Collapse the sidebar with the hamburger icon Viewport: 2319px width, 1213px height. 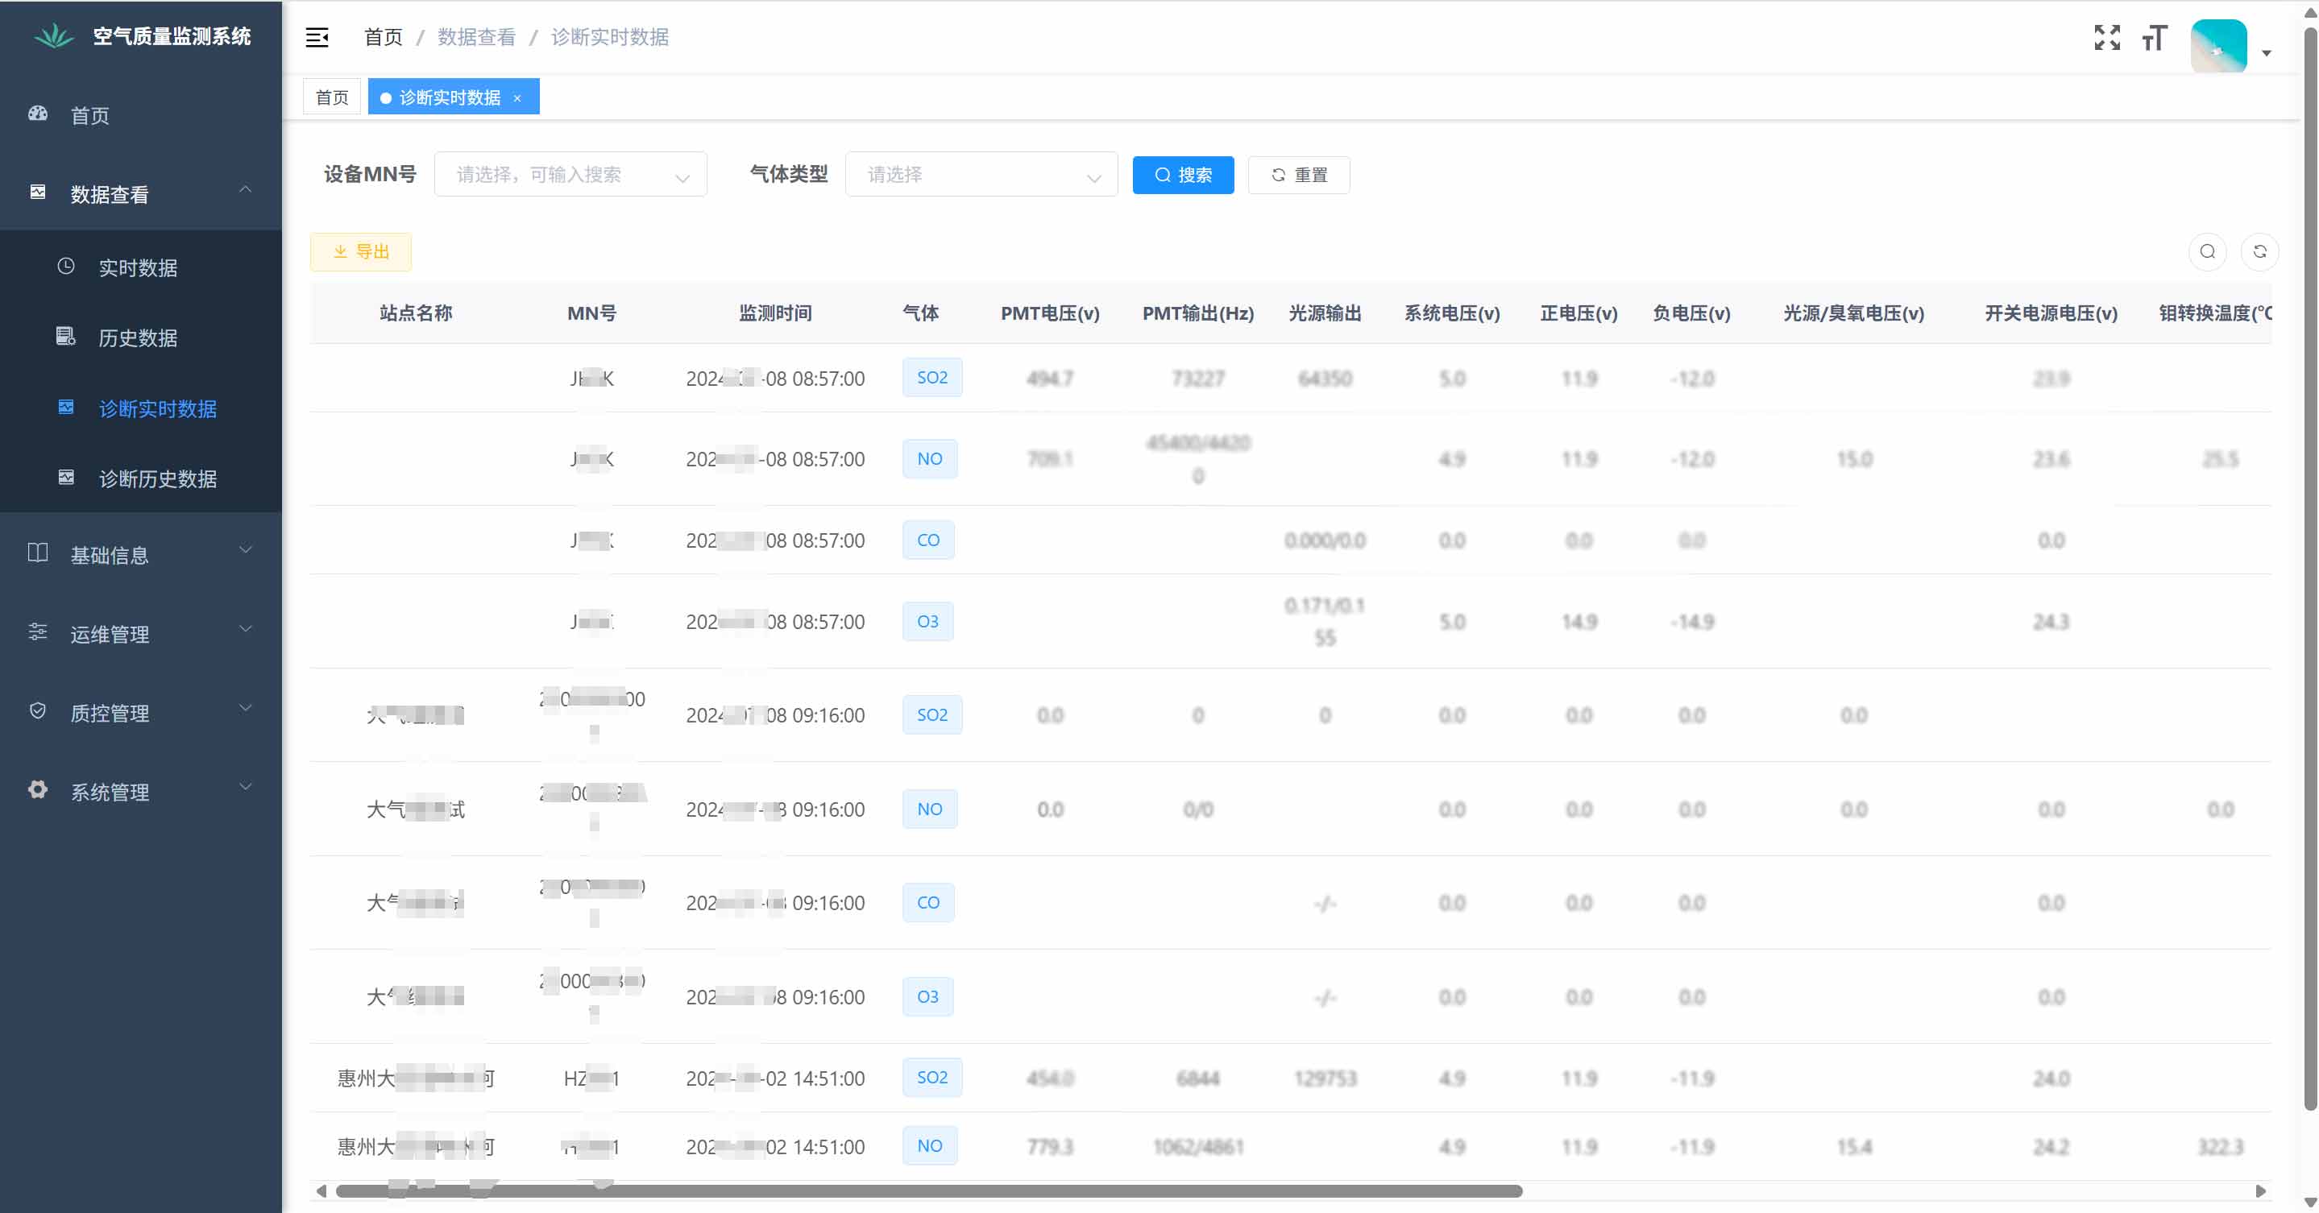coord(317,37)
